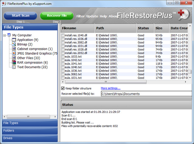194x144 pixels.
Task: Collapse the My Computer tree node
Action: click(x=5, y=35)
